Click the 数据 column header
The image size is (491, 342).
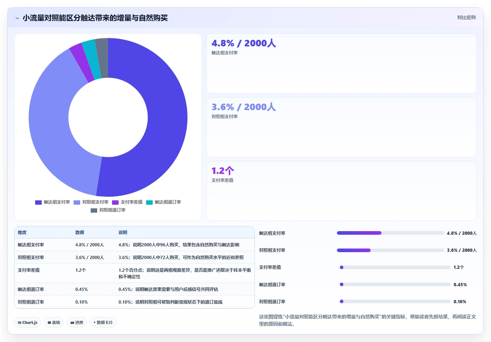coord(80,233)
